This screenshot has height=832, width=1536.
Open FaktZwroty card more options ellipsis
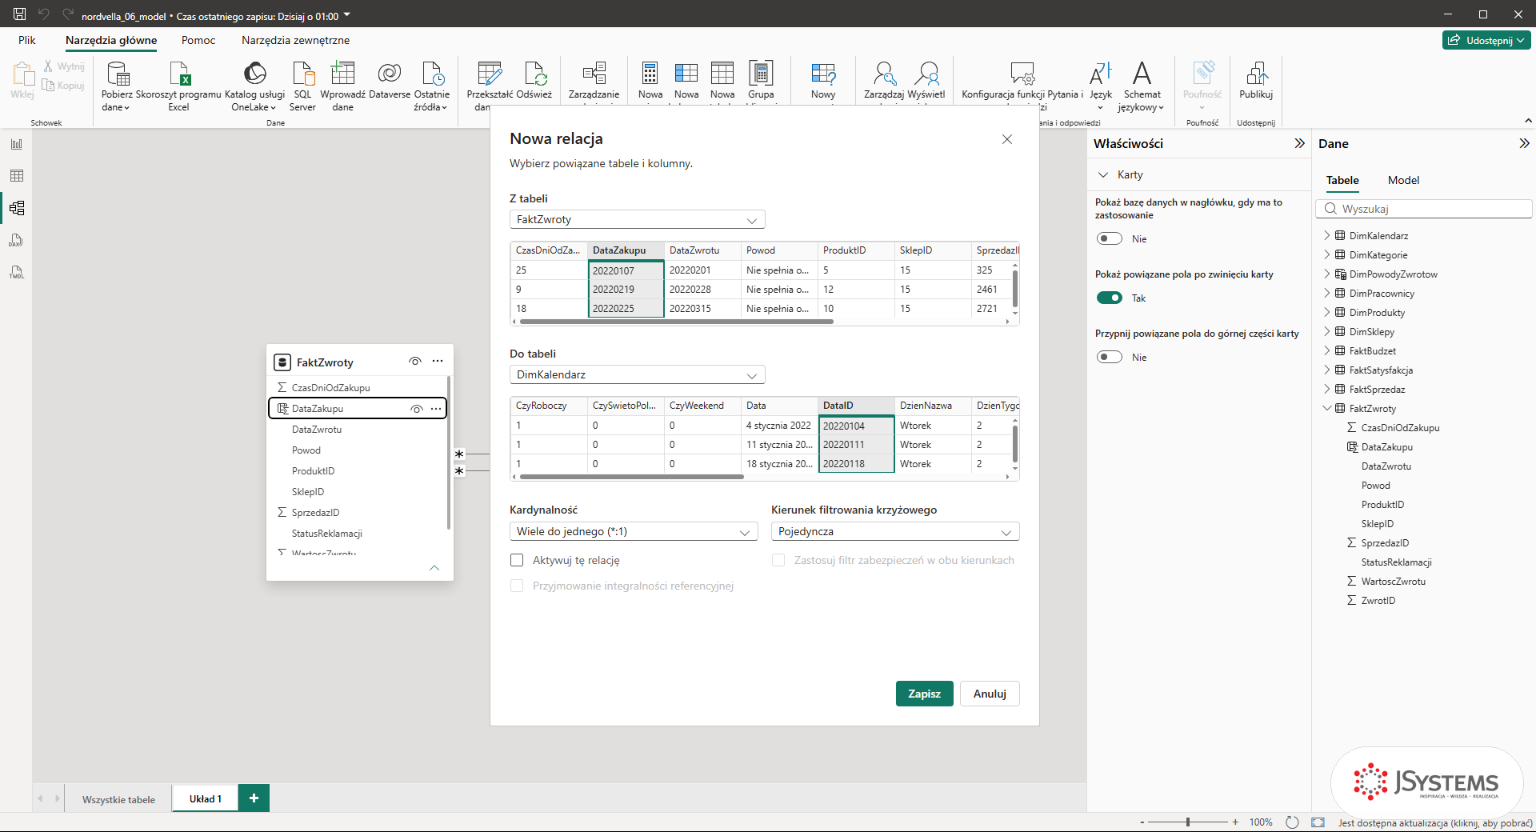(438, 362)
